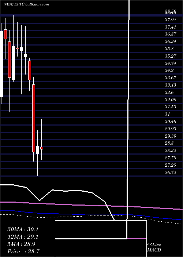This screenshot has height=257, width=183.
Task: Click the 31.53 price axis label
Action: [x=171, y=107]
